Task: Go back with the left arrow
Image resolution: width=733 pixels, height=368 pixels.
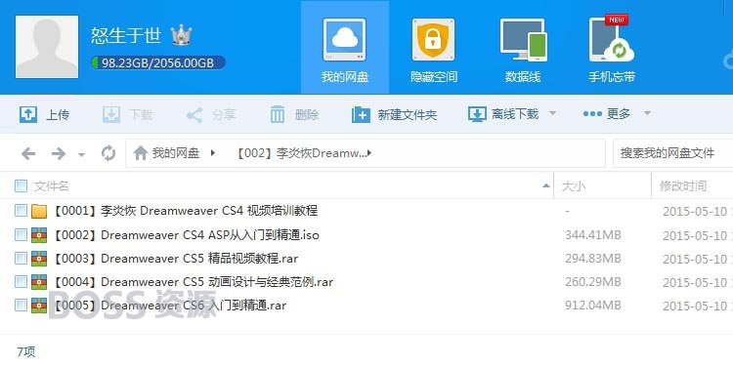Action: pos(28,153)
